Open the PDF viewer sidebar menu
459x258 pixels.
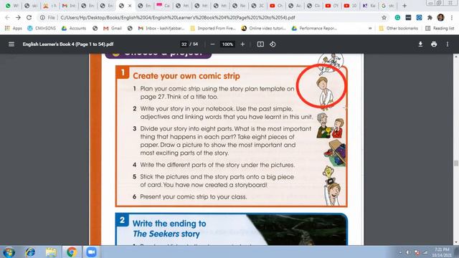click(11, 44)
